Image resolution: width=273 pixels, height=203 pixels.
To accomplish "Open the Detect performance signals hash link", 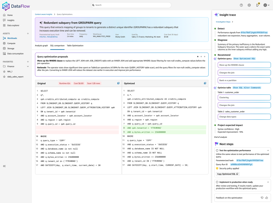I will tap(254, 33).
